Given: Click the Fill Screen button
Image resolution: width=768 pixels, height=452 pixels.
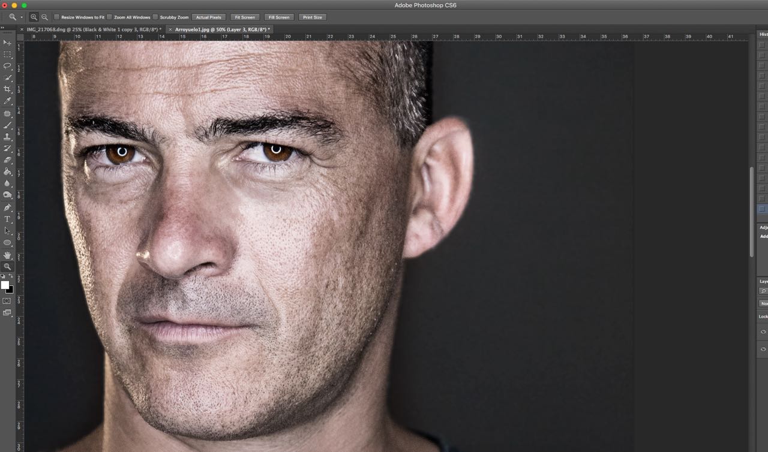Looking at the screenshot, I should pyautogui.click(x=279, y=17).
